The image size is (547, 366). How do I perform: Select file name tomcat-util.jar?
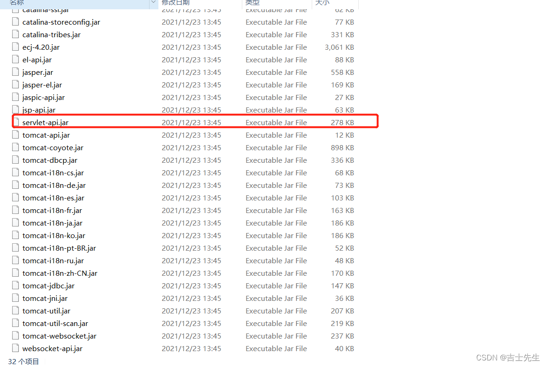coord(47,311)
